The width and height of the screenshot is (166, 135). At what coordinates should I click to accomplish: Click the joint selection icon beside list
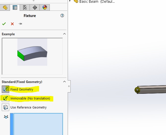point(6,117)
